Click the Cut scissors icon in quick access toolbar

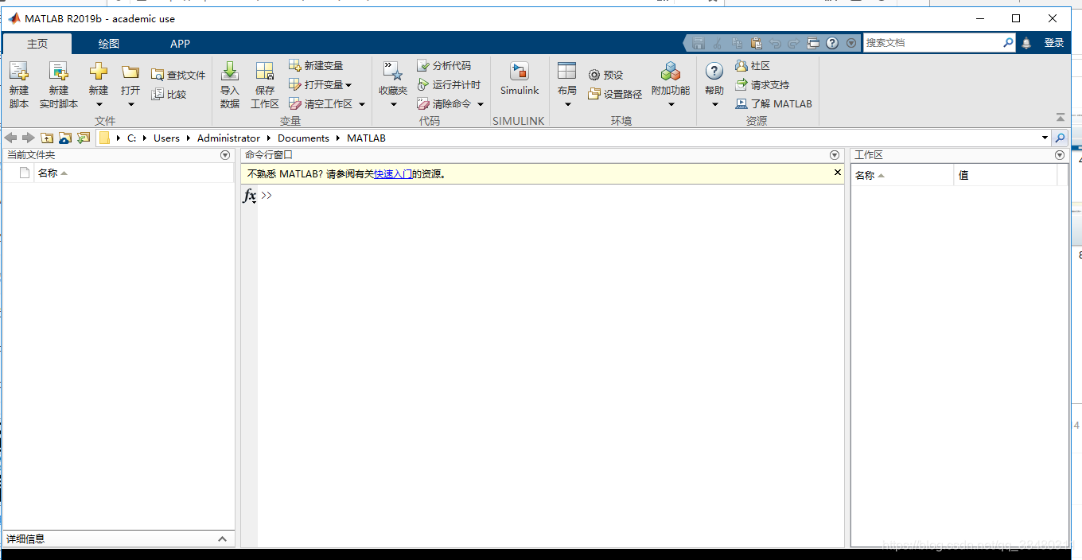[718, 43]
